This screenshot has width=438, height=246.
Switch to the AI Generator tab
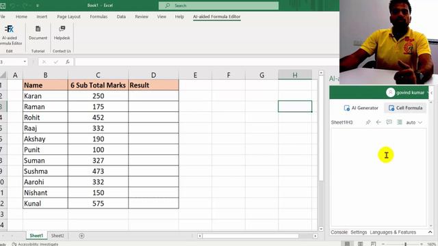coord(361,108)
